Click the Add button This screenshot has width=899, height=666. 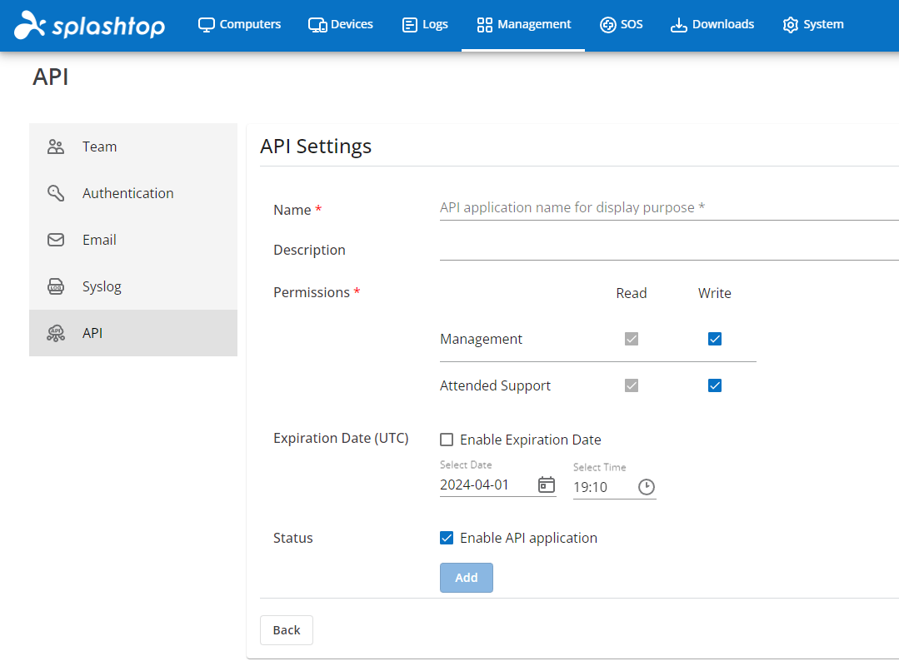[466, 577]
